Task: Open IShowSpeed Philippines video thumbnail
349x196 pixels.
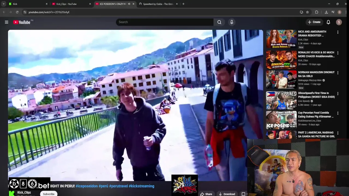Action: click(x=281, y=100)
